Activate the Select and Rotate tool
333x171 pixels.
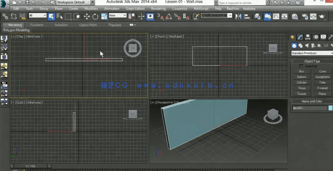(95, 17)
